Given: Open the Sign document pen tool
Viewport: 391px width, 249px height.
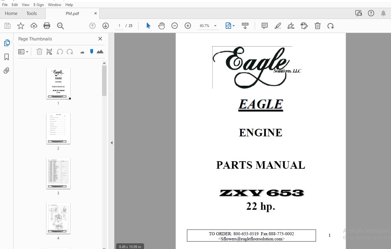Looking at the screenshot, I should tap(291, 26).
